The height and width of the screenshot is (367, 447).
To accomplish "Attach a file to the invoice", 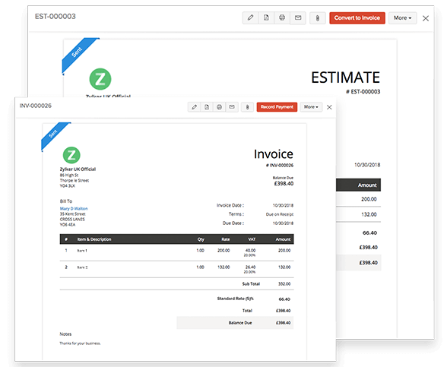I will (247, 107).
